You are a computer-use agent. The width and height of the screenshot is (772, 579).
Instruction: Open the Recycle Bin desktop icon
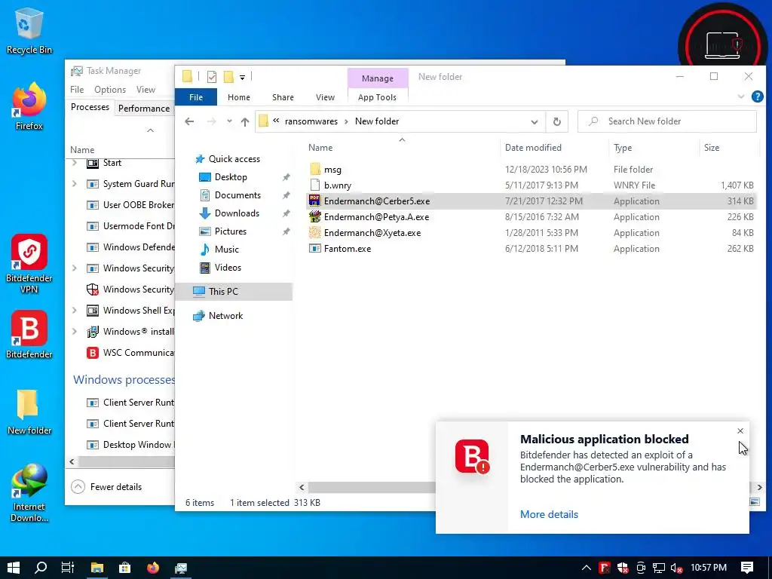tap(29, 30)
